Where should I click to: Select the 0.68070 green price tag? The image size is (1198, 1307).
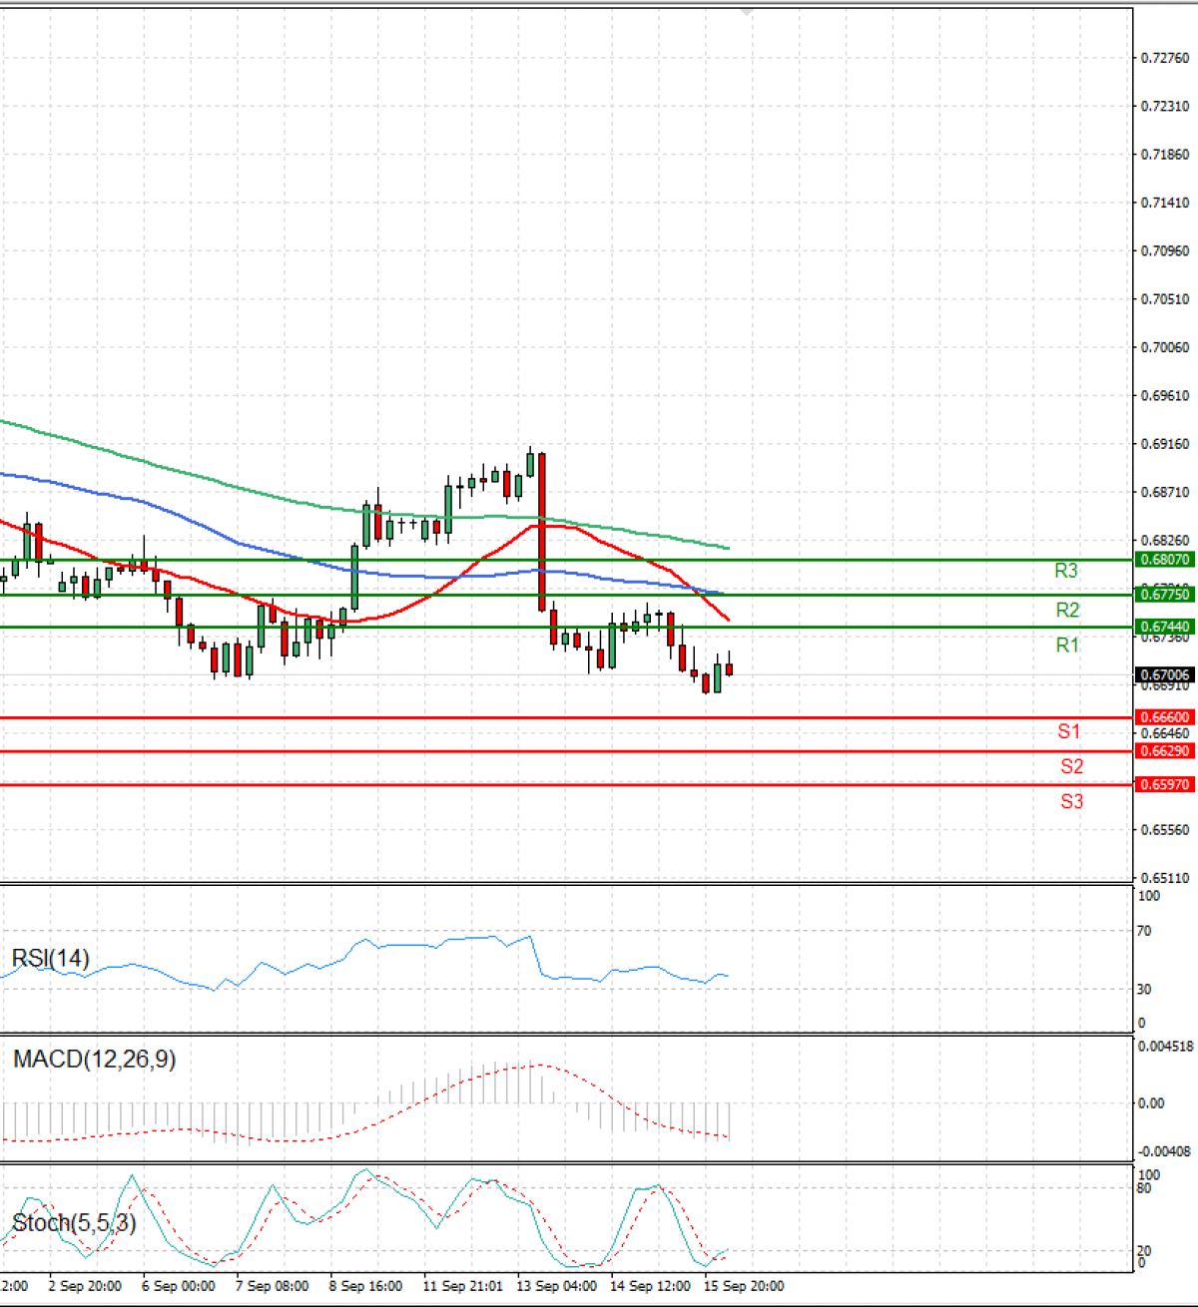pyautogui.click(x=1164, y=560)
